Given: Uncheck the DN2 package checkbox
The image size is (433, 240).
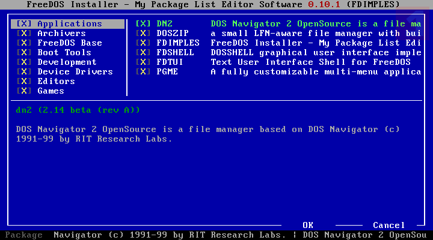Looking at the screenshot, I should pyautogui.click(x=143, y=23).
